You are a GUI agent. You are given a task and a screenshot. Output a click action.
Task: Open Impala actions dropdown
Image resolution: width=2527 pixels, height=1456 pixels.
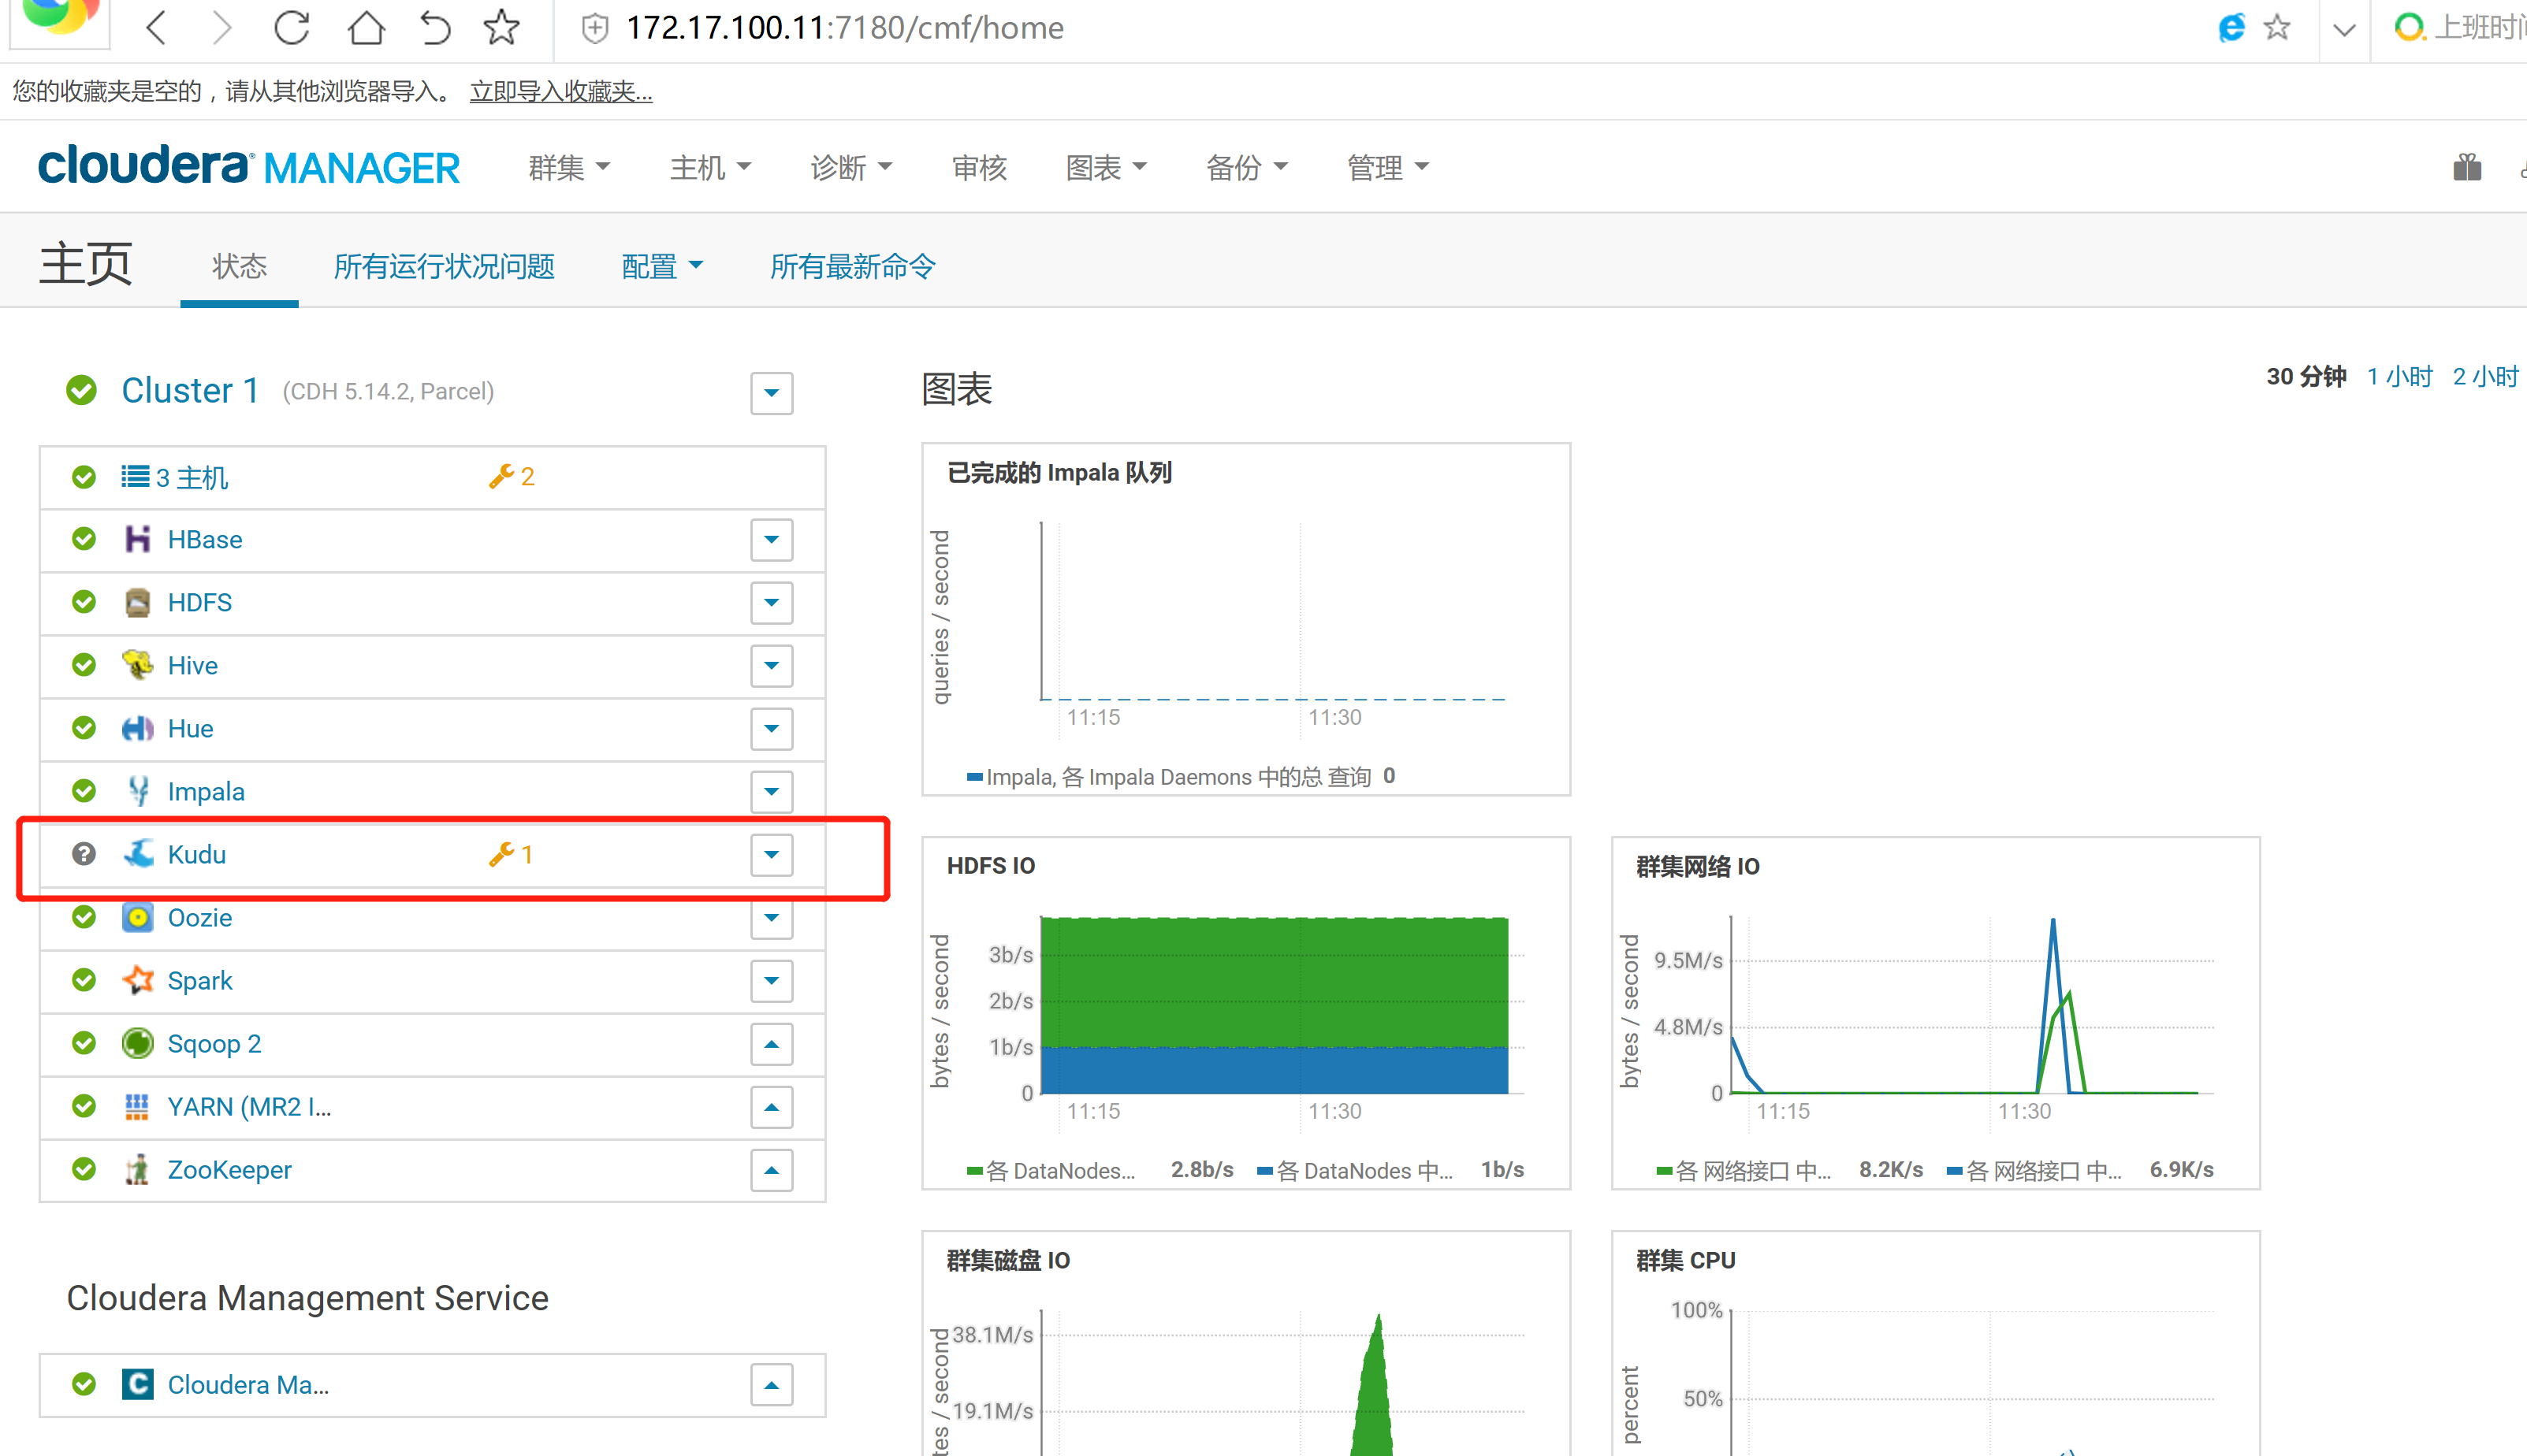click(x=772, y=791)
